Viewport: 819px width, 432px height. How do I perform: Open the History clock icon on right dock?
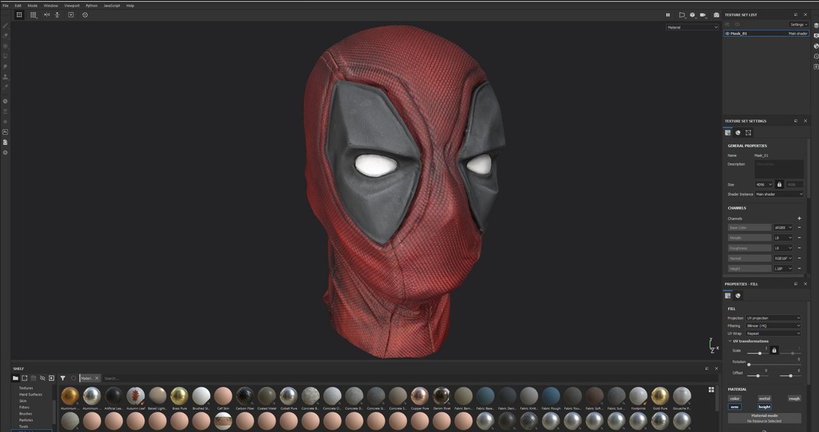[816, 56]
